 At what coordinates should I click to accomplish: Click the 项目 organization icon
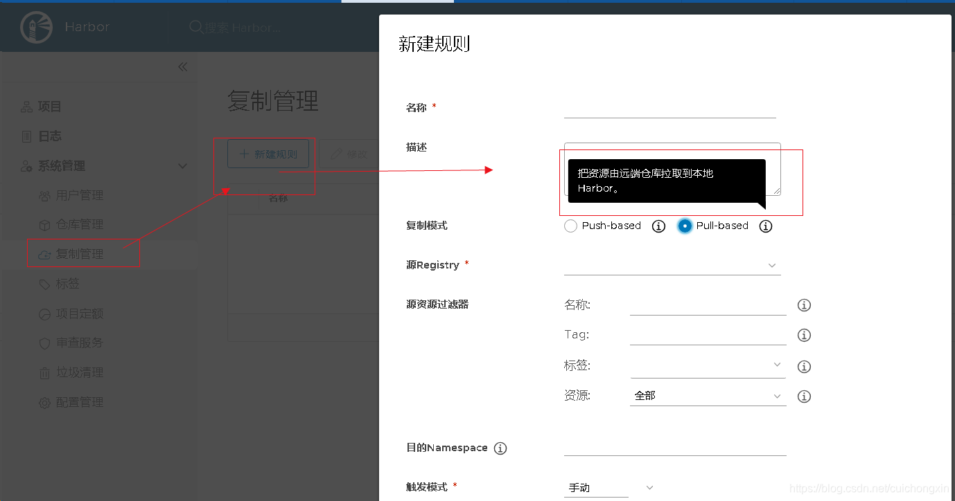(26, 107)
